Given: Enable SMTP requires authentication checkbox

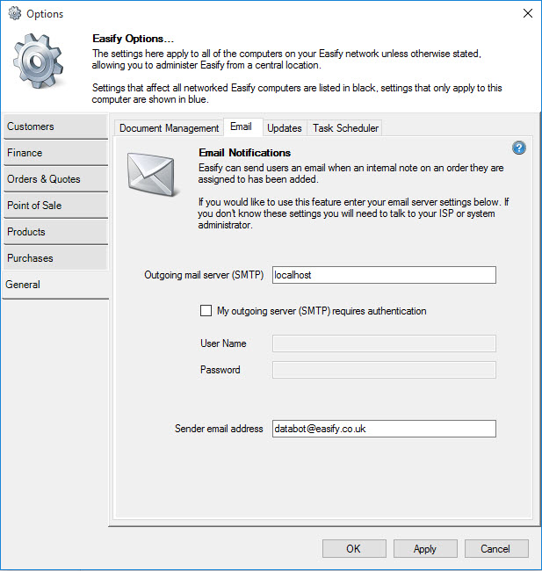Looking at the screenshot, I should tap(206, 311).
